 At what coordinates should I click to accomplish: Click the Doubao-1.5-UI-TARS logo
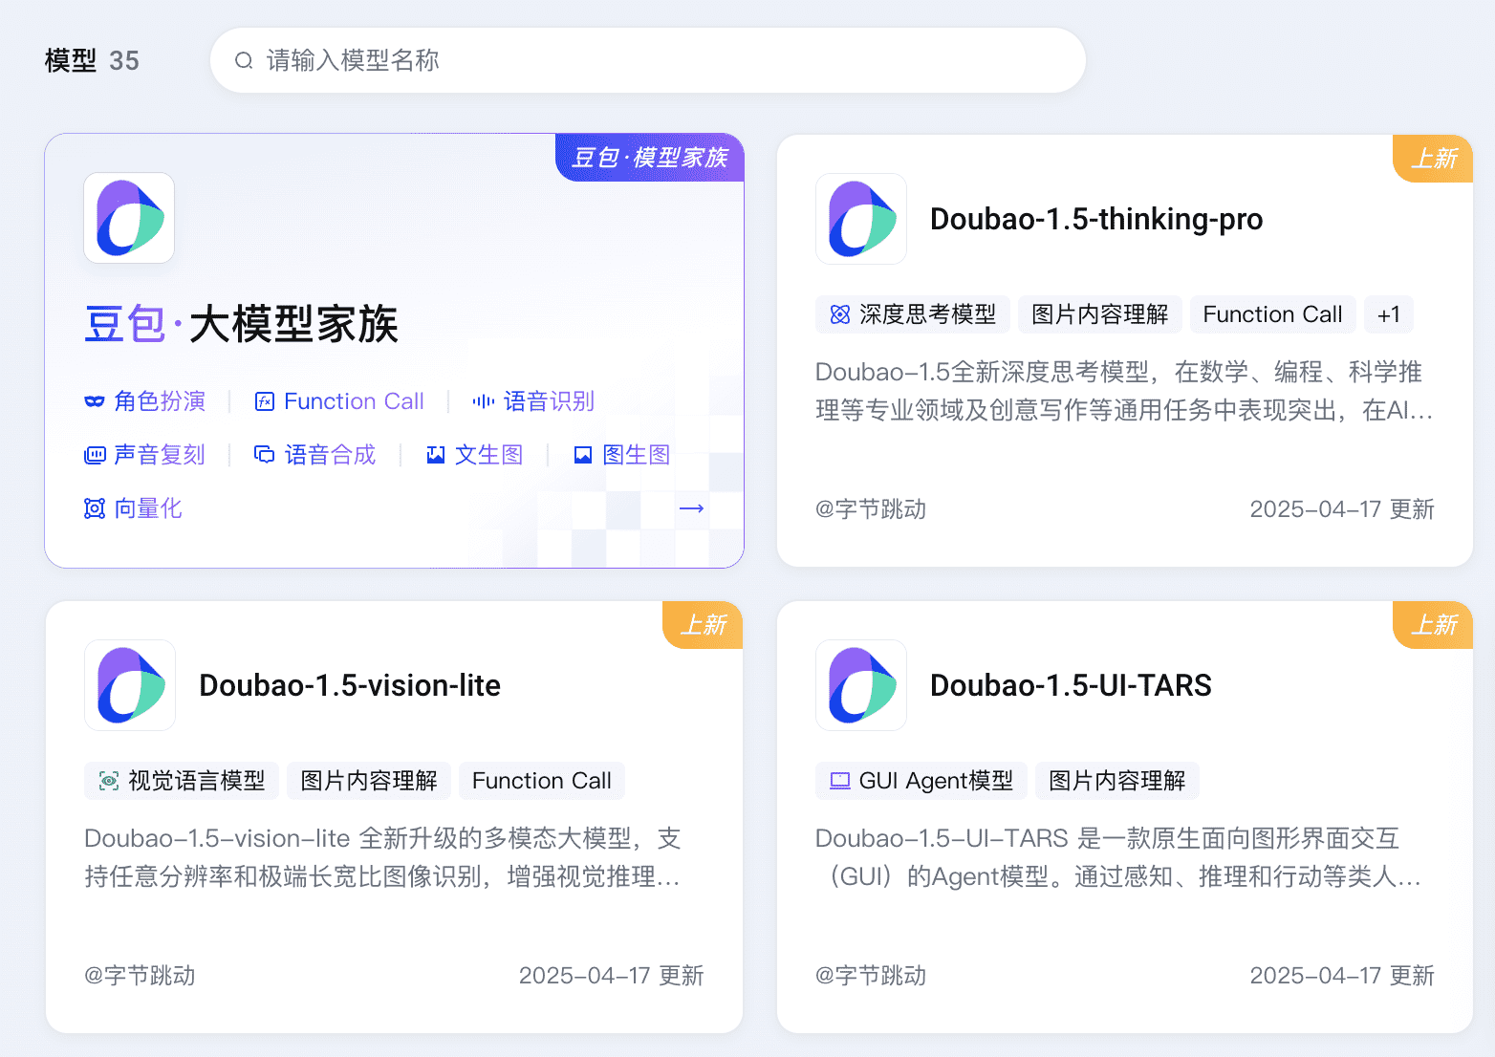tap(860, 685)
